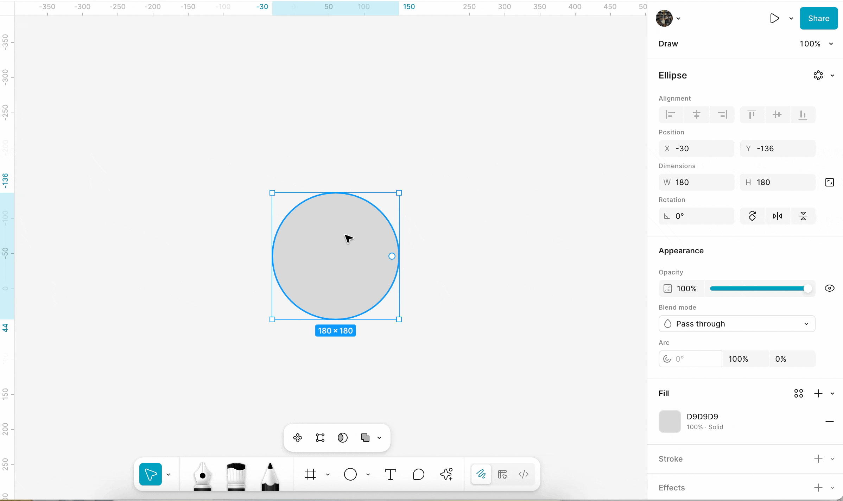Click the Height dimension field
This screenshot has height=501, width=843.
pyautogui.click(x=778, y=182)
